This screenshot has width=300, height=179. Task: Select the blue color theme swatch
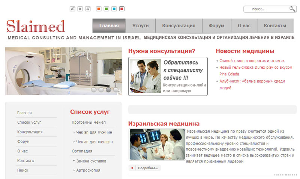(114, 9)
